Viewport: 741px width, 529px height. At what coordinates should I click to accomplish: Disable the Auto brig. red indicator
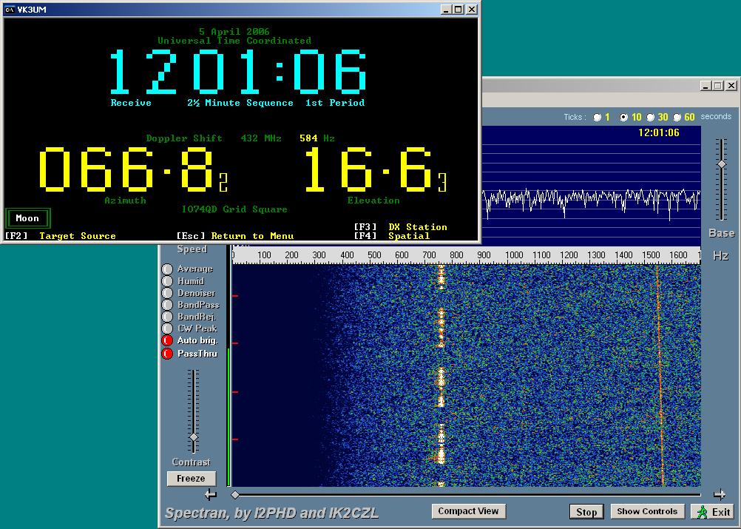(167, 341)
